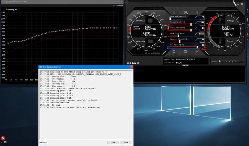The image size is (249, 146).
Task: Click the 'Scanning point 4 of 4' log line
Action: pyautogui.click(x=56, y=98)
